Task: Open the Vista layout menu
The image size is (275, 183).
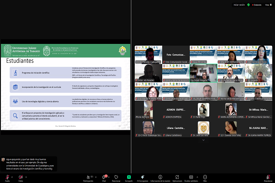Action: coord(268,4)
